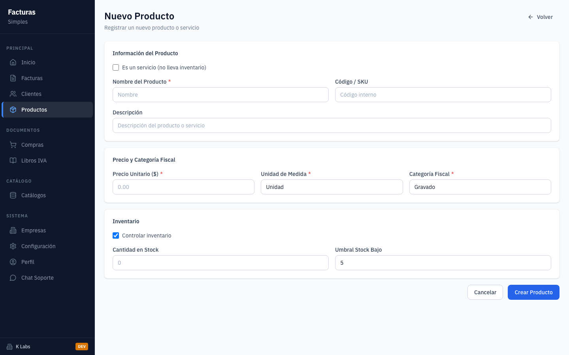Uncheck the 'Controlar inventario' checkbox

coord(116,235)
